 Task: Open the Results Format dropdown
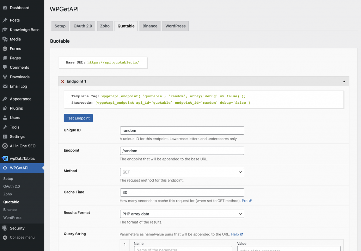pyautogui.click(x=182, y=214)
